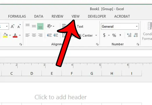152x105 pixels.
Task: Select column C header
Action: tap(12, 73)
